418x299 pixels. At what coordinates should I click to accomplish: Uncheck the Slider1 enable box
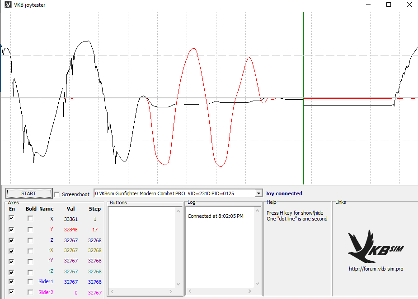coord(11,282)
